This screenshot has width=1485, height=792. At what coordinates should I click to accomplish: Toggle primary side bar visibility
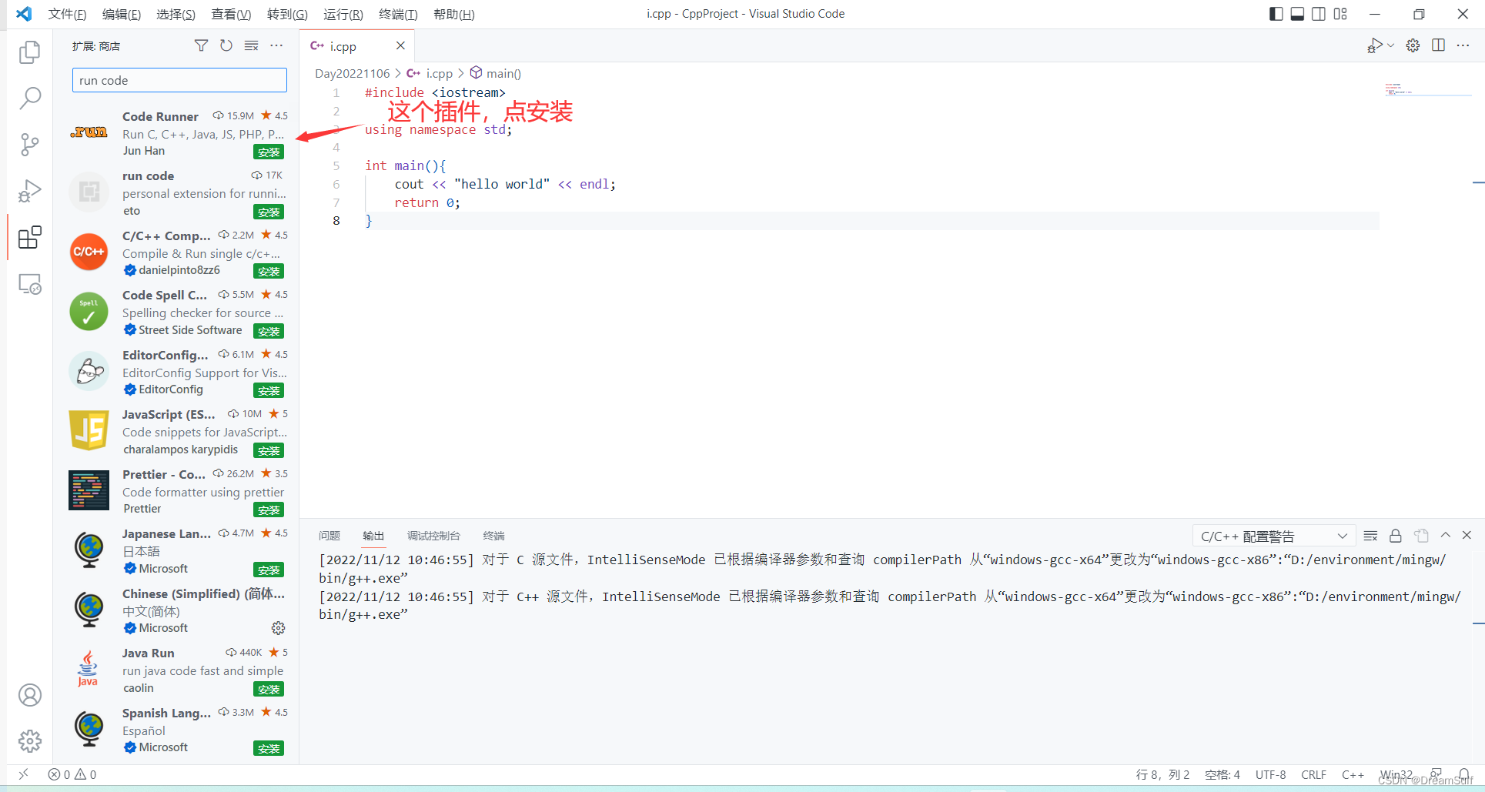pos(1276,14)
